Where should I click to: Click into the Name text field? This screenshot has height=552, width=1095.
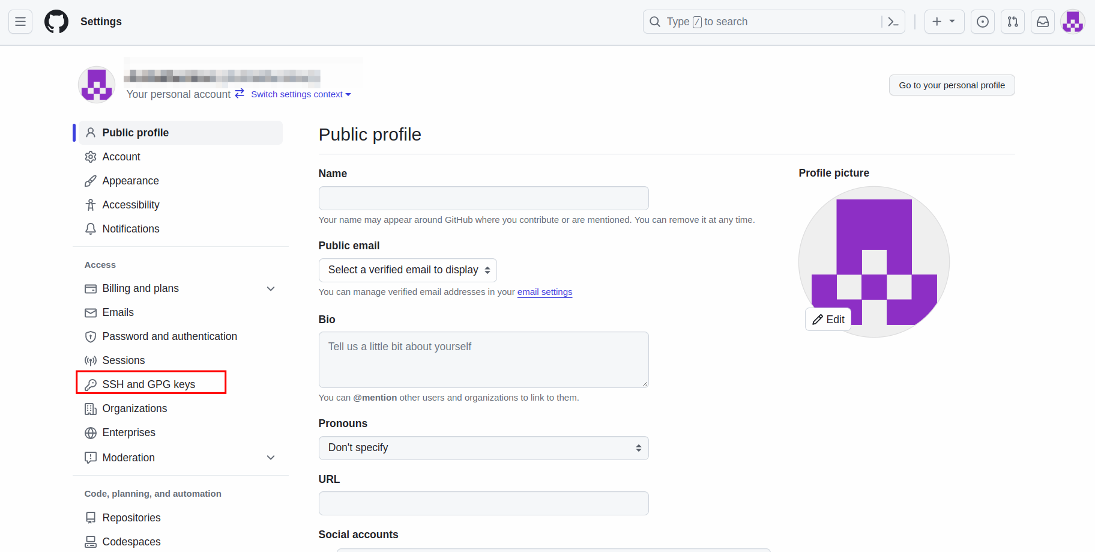tap(483, 198)
